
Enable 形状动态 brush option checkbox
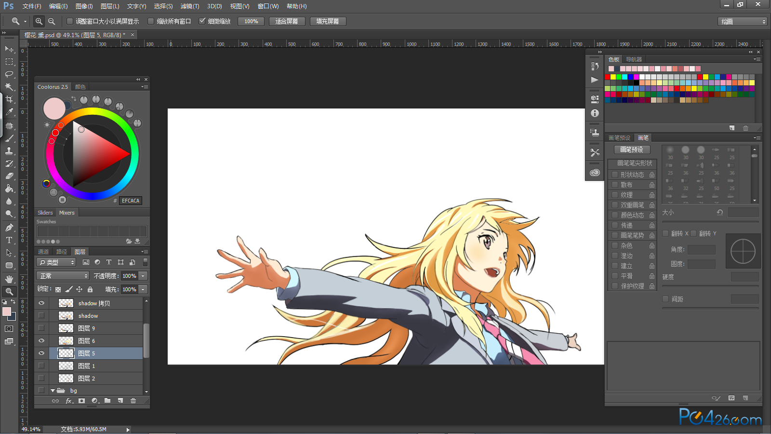click(x=615, y=175)
